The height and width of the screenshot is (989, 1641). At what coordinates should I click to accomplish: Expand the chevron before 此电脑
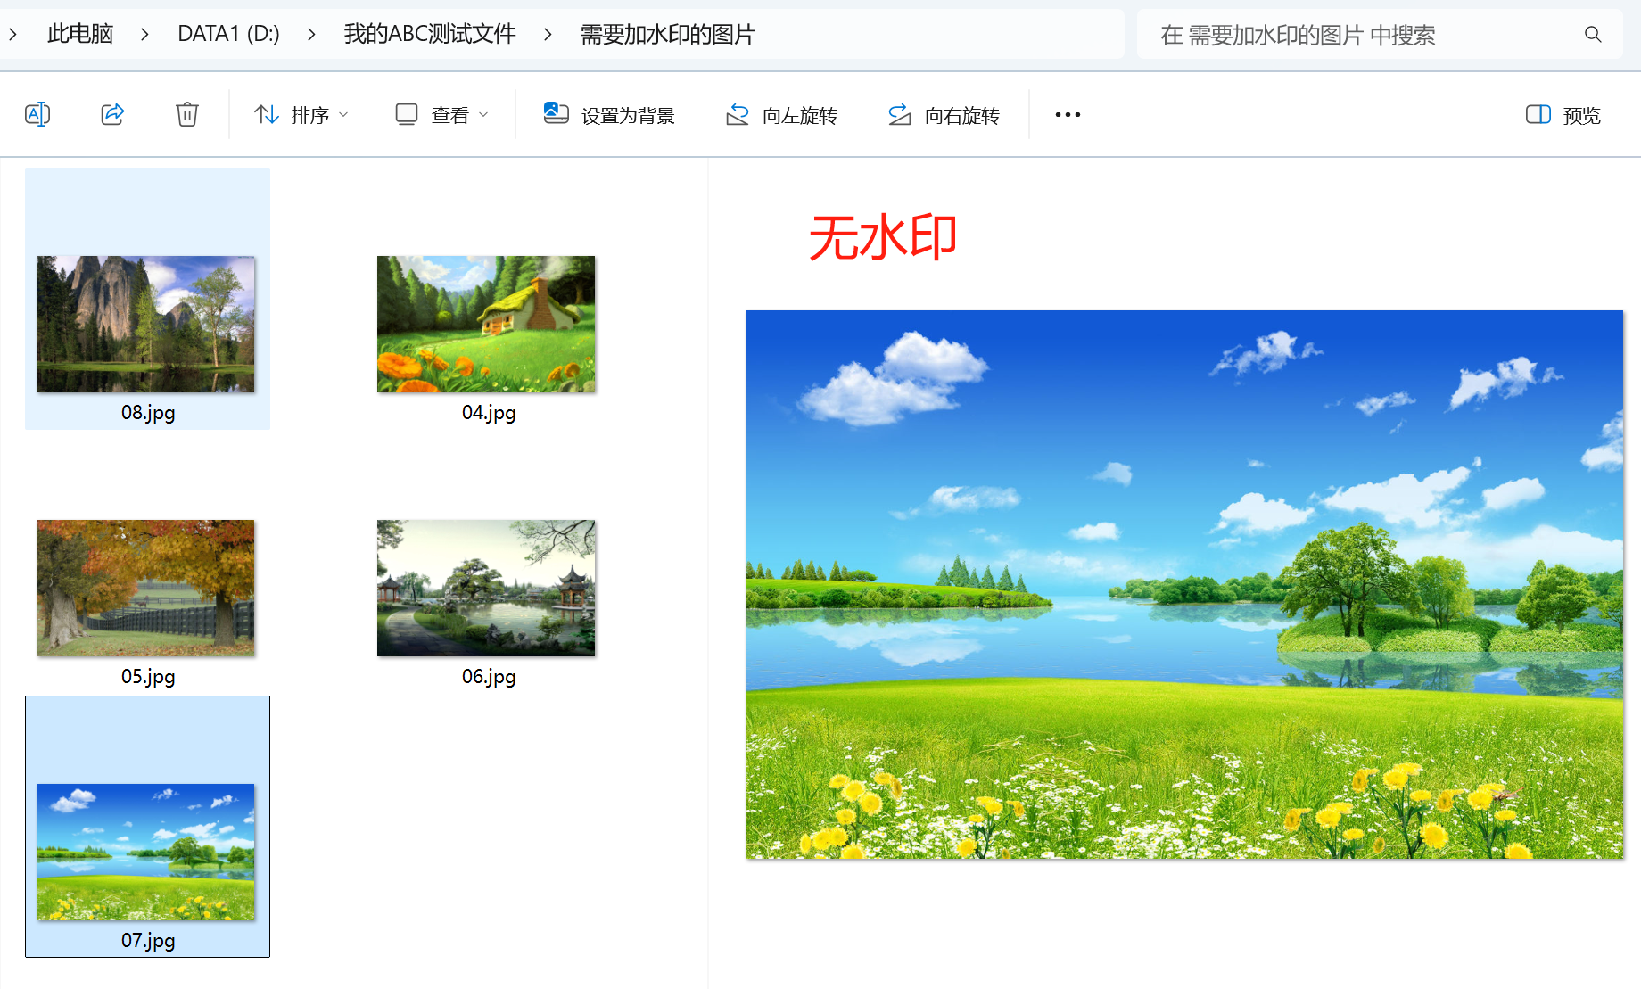tap(12, 35)
